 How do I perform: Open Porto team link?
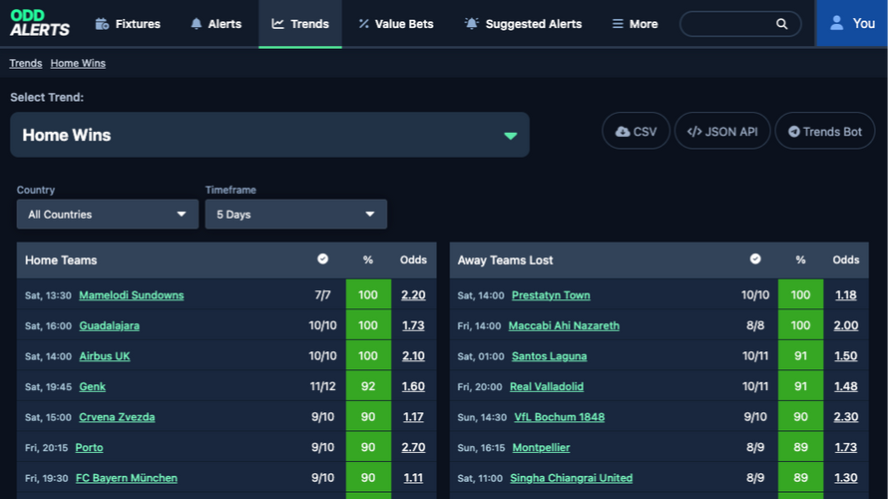coord(90,447)
